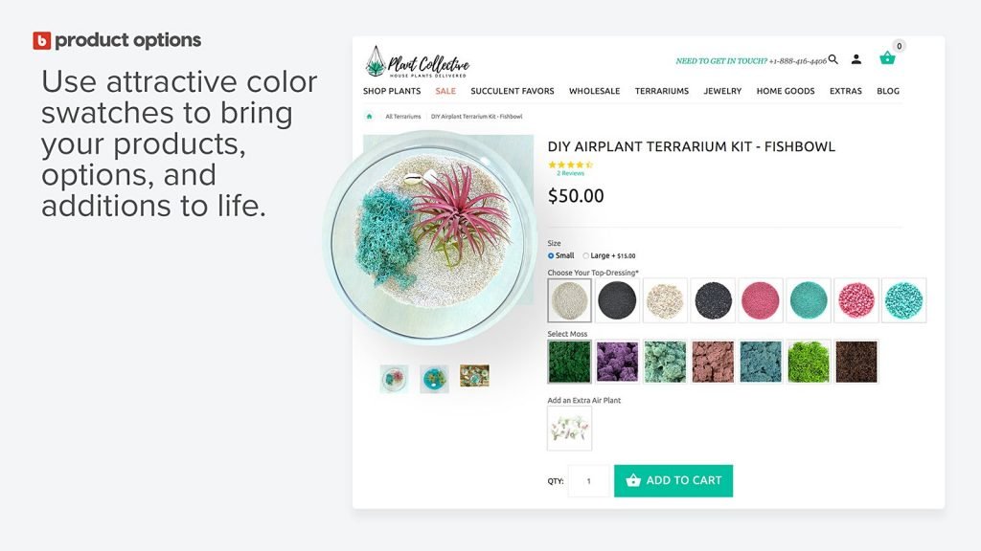Select the bright green moss swatch

809,362
